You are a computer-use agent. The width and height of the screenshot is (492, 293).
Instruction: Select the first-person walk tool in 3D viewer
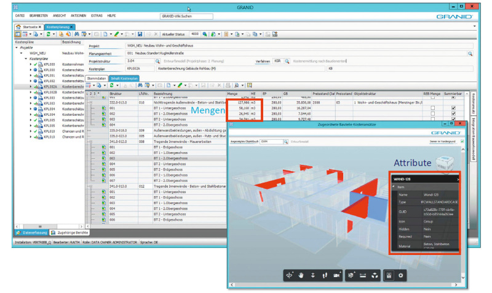(325, 275)
